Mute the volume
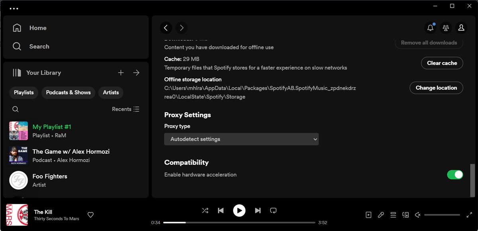Screen dimensions: 478x231 pyautogui.click(x=417, y=215)
